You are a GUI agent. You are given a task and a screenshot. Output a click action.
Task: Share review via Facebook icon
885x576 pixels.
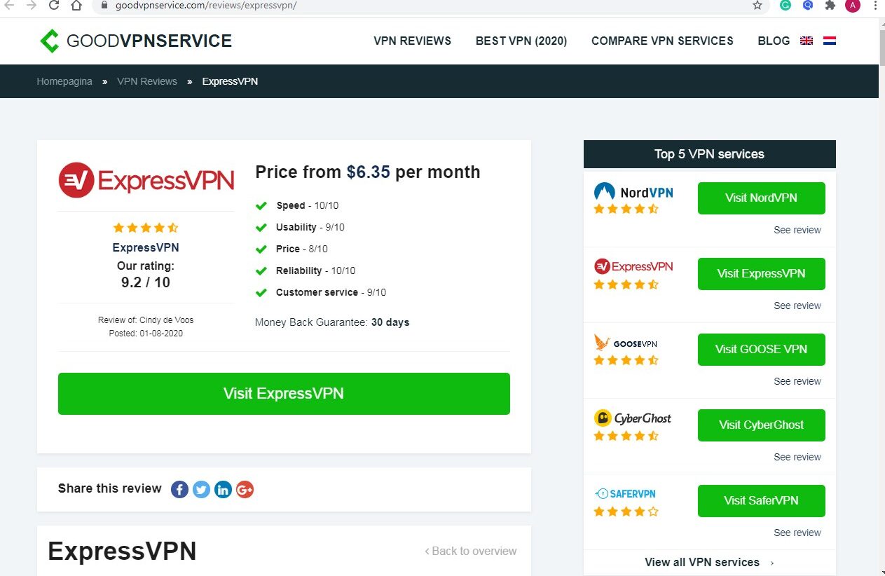tap(180, 489)
